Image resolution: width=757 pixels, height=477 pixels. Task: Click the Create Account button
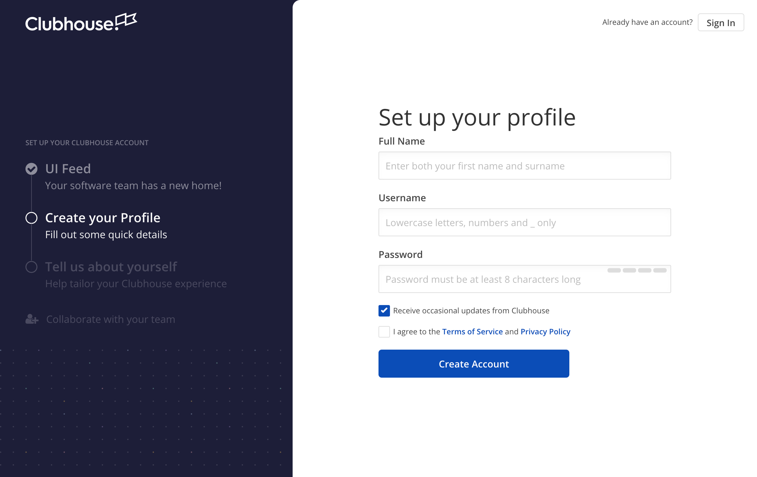pos(474,363)
